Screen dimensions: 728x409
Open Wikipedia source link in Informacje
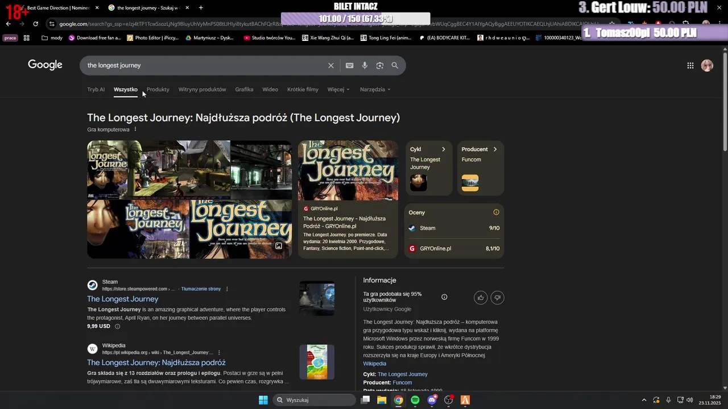[375, 364]
